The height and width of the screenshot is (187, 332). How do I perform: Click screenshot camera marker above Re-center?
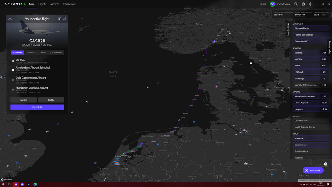[325, 164]
